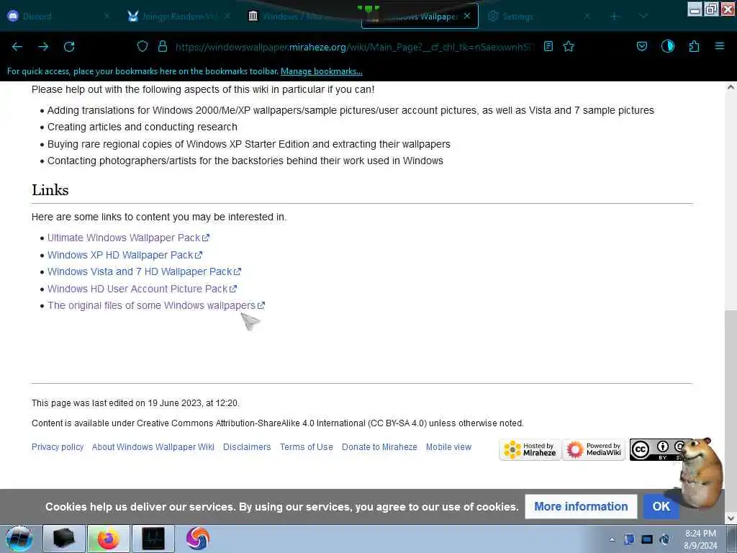Toggle reader view for this page

click(548, 46)
